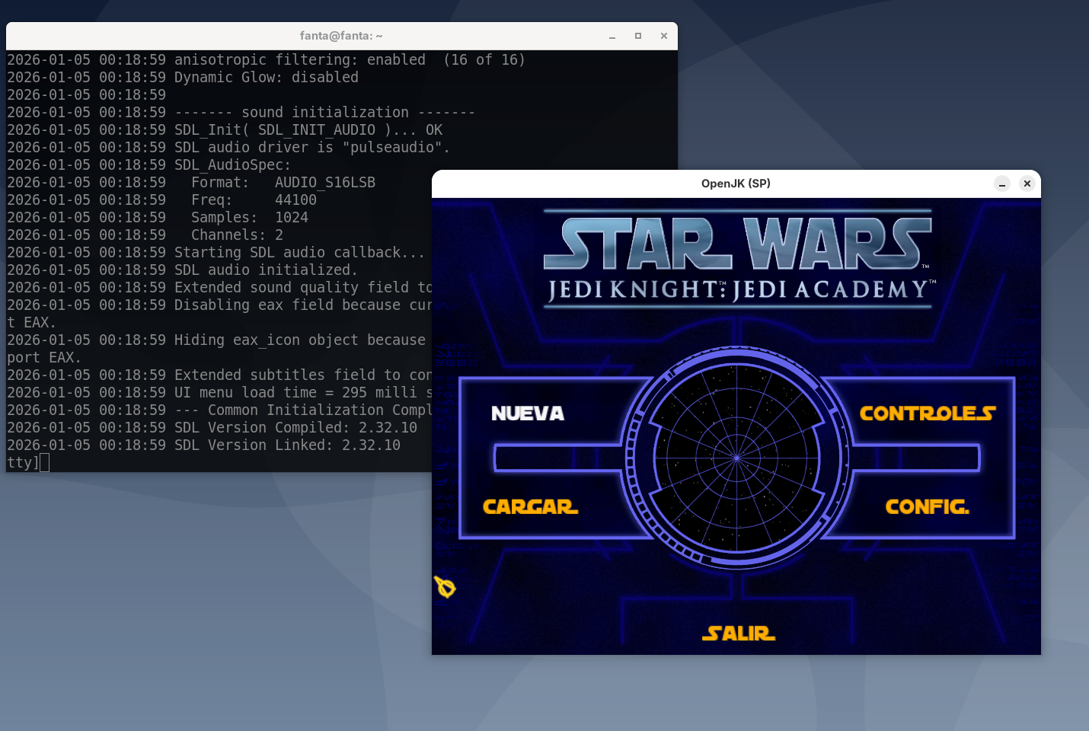Viewport: 1089px width, 731px height.
Task: Click the yellow lightsaber hilt cursor icon
Action: tap(445, 587)
